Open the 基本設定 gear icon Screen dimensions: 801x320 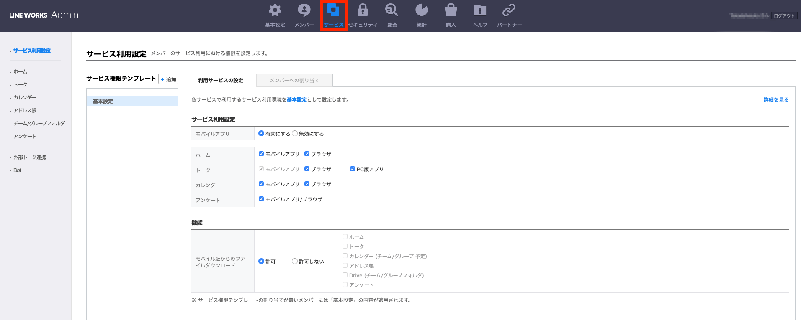pyautogui.click(x=275, y=10)
